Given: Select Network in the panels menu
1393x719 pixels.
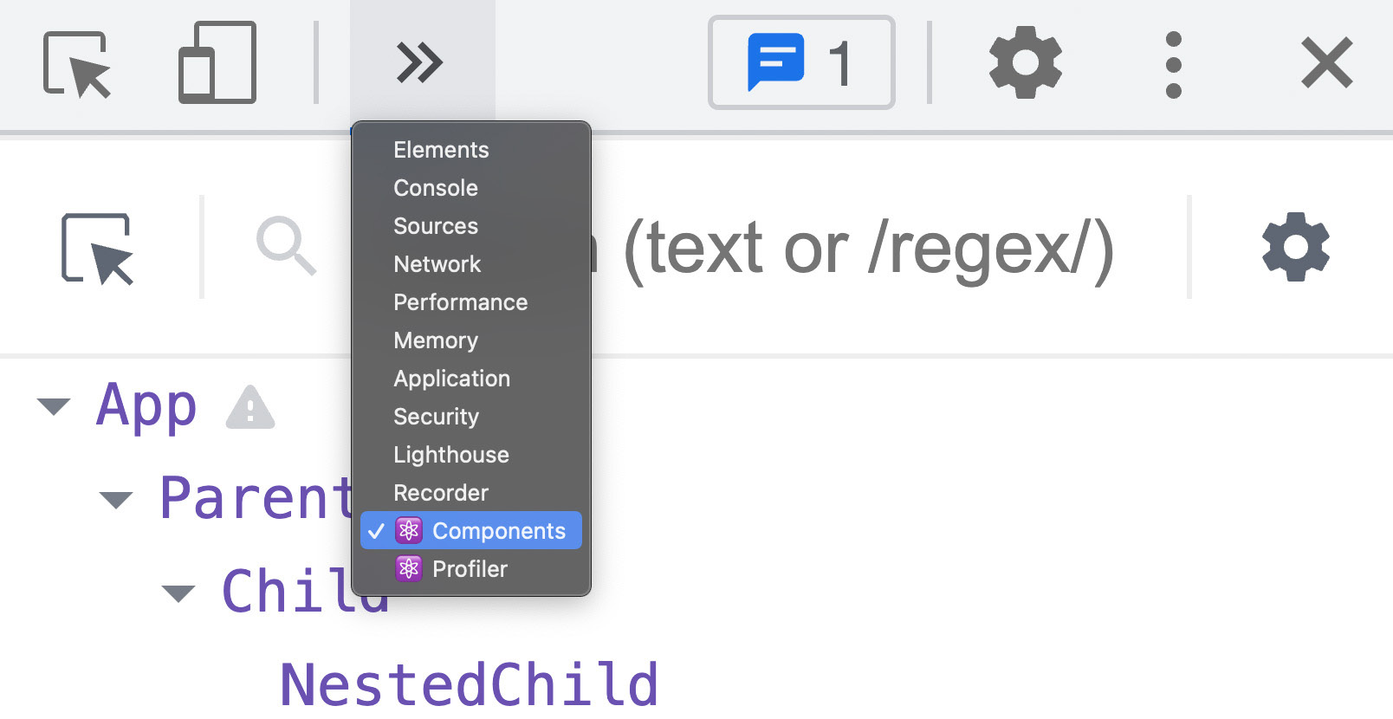Looking at the screenshot, I should pos(437,264).
